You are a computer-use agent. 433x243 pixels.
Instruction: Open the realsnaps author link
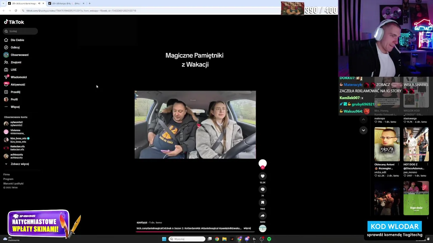coord(380,118)
